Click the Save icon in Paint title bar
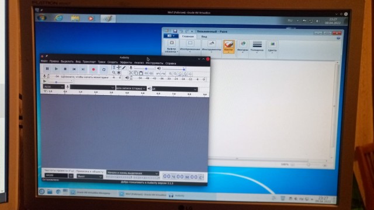Image resolution: width=374 pixels, height=210 pixels. coord(175,31)
